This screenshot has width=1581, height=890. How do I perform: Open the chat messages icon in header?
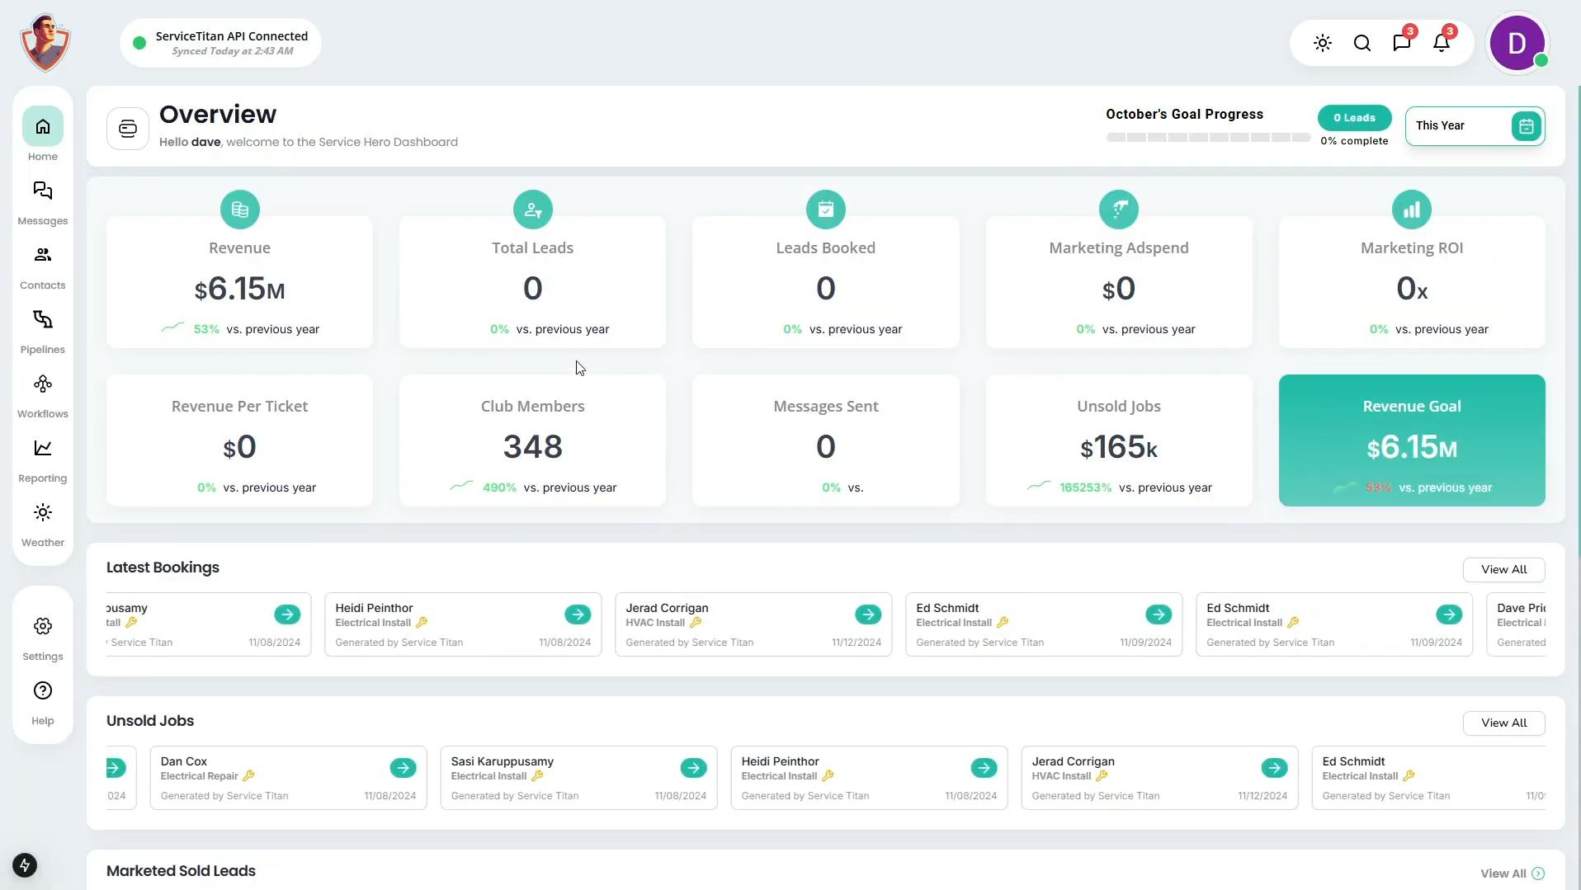pyautogui.click(x=1402, y=43)
